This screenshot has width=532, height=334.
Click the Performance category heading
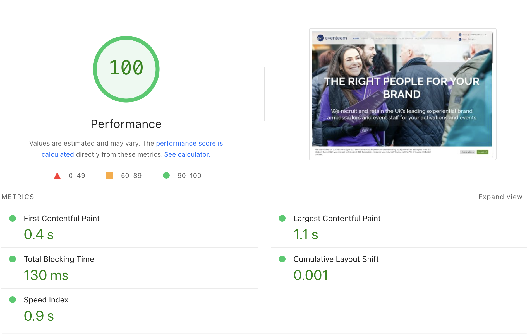[126, 124]
